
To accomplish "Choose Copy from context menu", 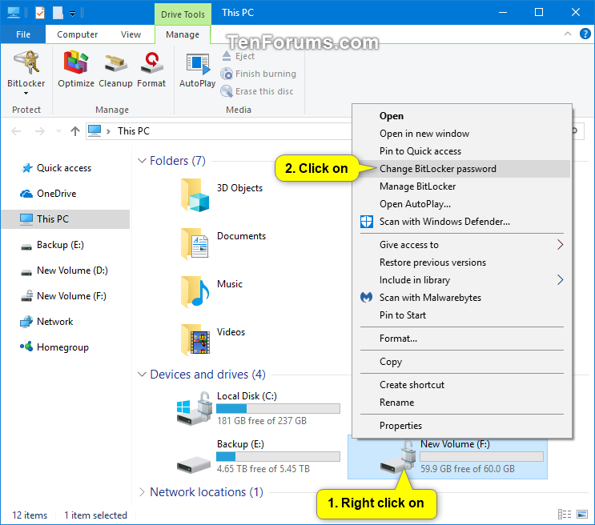I will coord(462,362).
